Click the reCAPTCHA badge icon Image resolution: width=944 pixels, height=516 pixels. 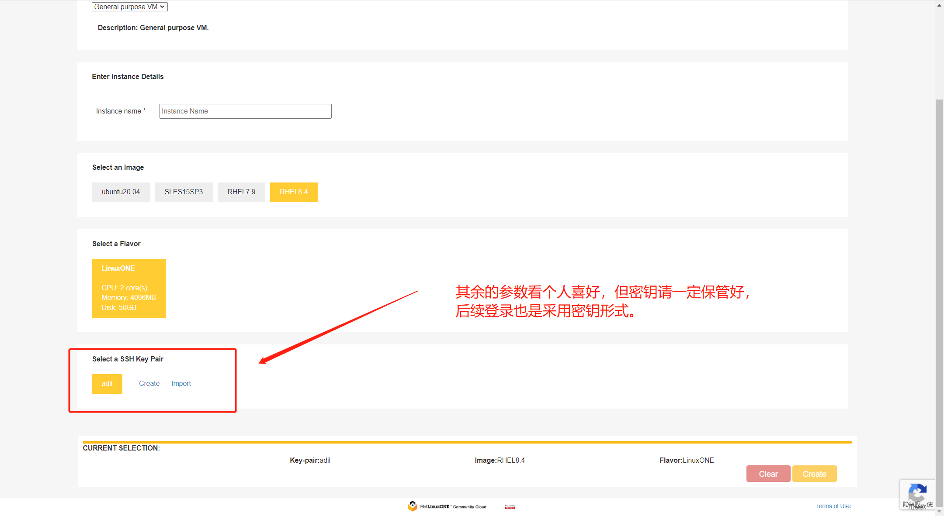(917, 492)
